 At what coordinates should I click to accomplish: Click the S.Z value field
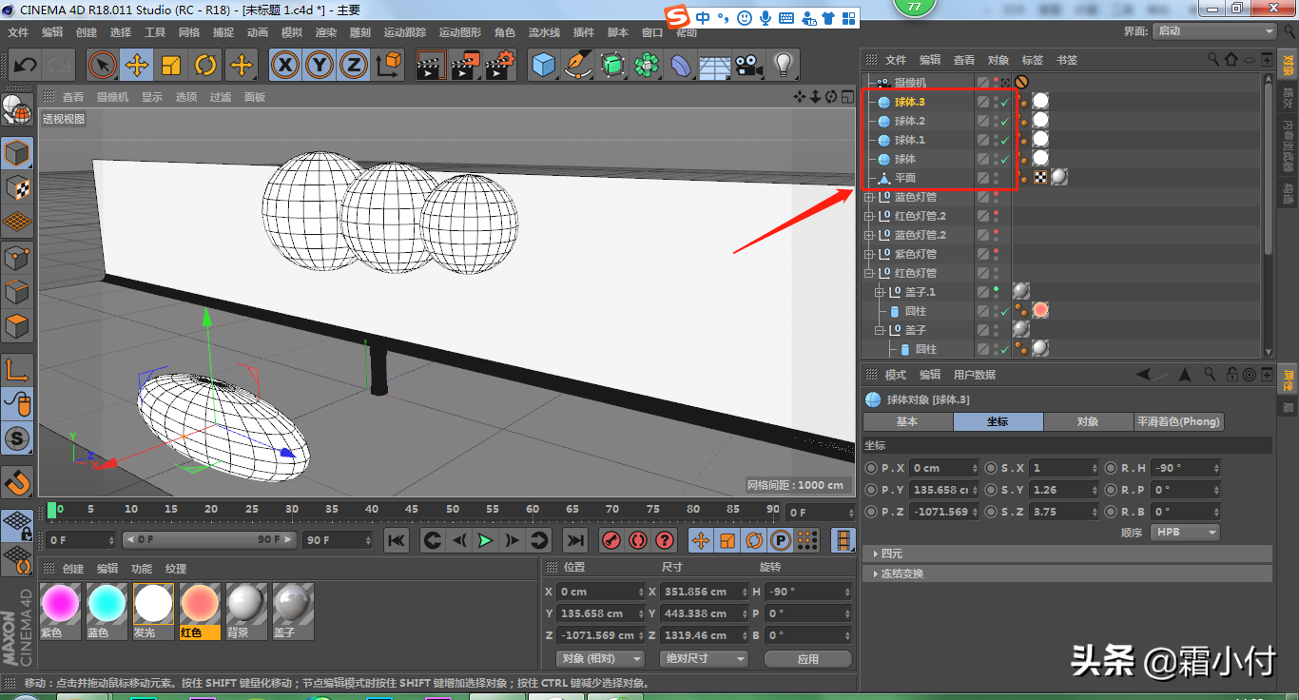pyautogui.click(x=1064, y=512)
